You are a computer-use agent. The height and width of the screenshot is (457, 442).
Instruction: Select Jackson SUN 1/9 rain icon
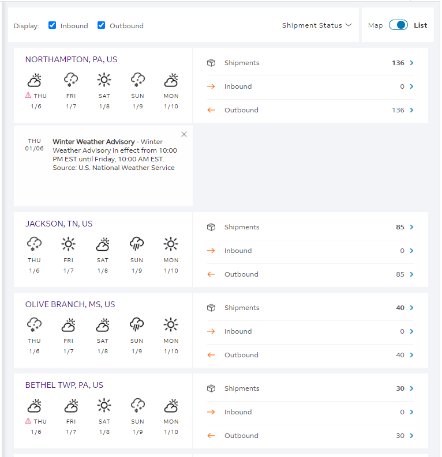pyautogui.click(x=137, y=244)
